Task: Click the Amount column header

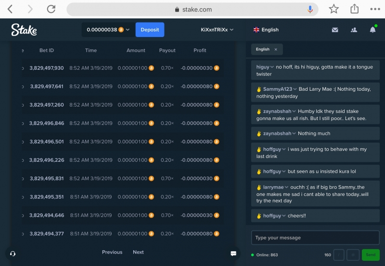Action: 136,50
